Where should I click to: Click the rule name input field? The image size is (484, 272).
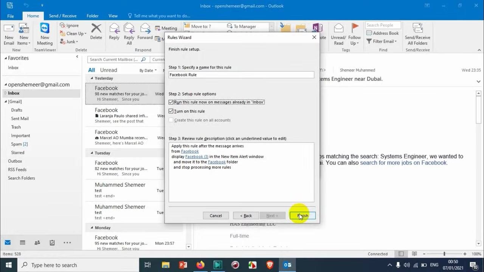pos(241,75)
